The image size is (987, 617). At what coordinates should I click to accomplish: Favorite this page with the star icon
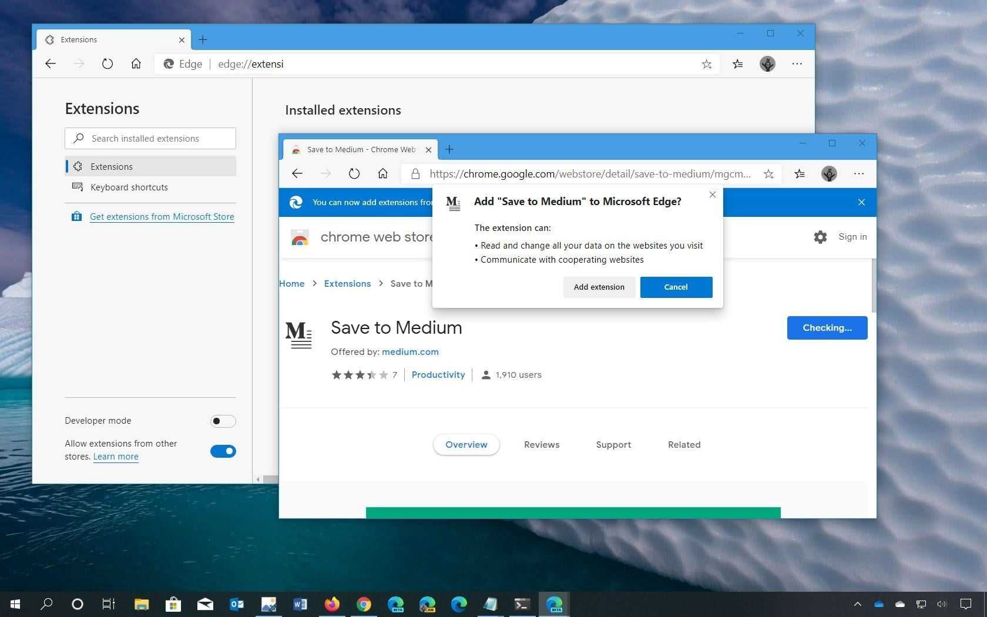tap(768, 174)
